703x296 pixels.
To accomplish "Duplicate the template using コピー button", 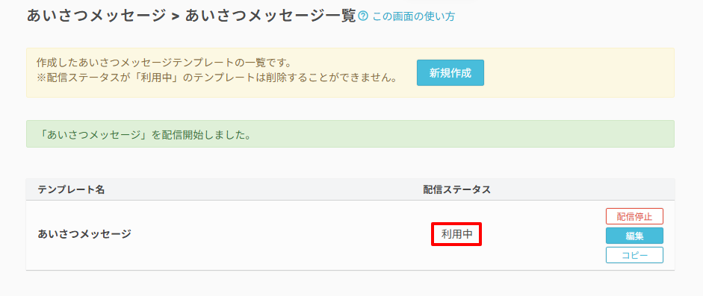I will pyautogui.click(x=634, y=255).
